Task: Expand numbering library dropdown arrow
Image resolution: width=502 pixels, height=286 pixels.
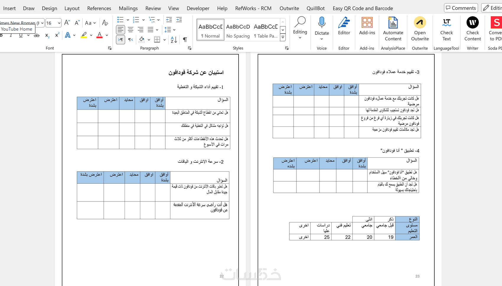Action: (x=144, y=20)
